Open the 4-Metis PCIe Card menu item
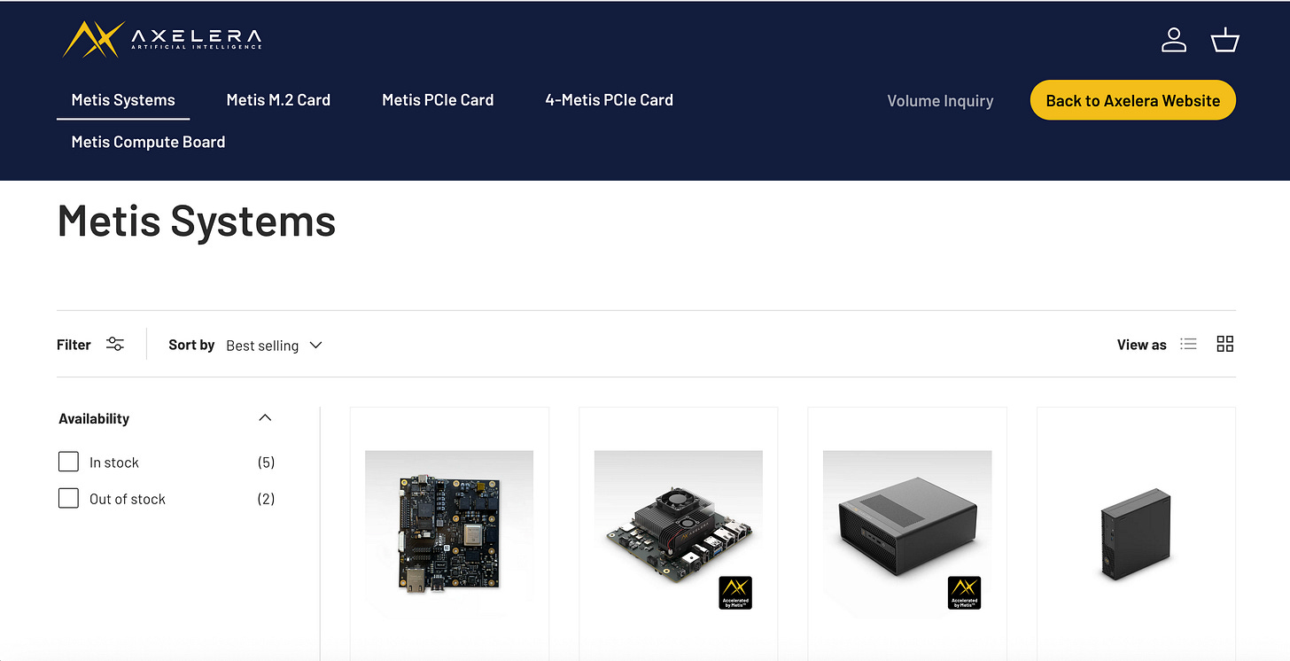Screen dimensions: 1290x661 [610, 100]
